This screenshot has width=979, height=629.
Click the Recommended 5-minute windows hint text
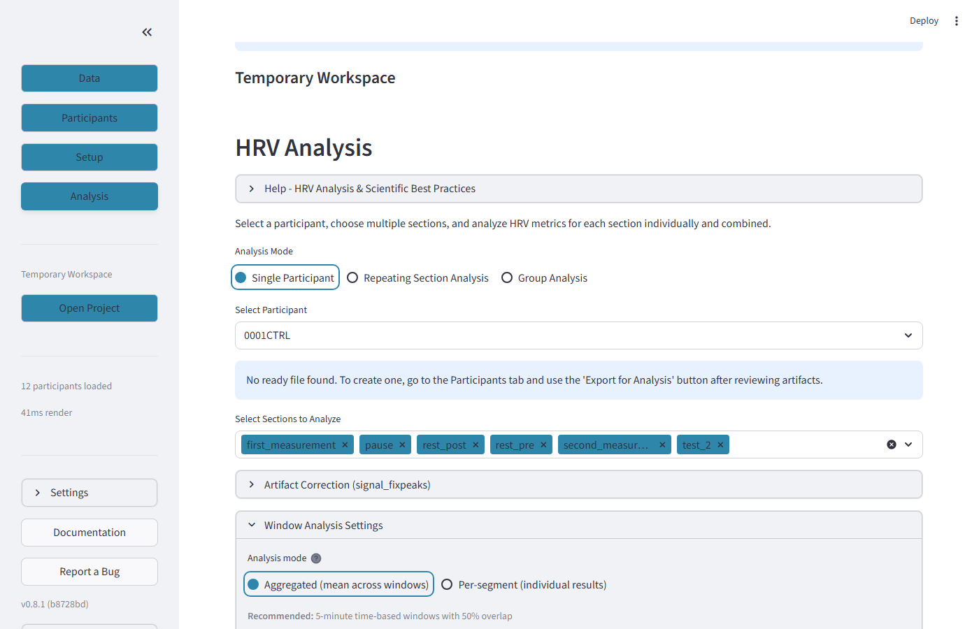[380, 616]
